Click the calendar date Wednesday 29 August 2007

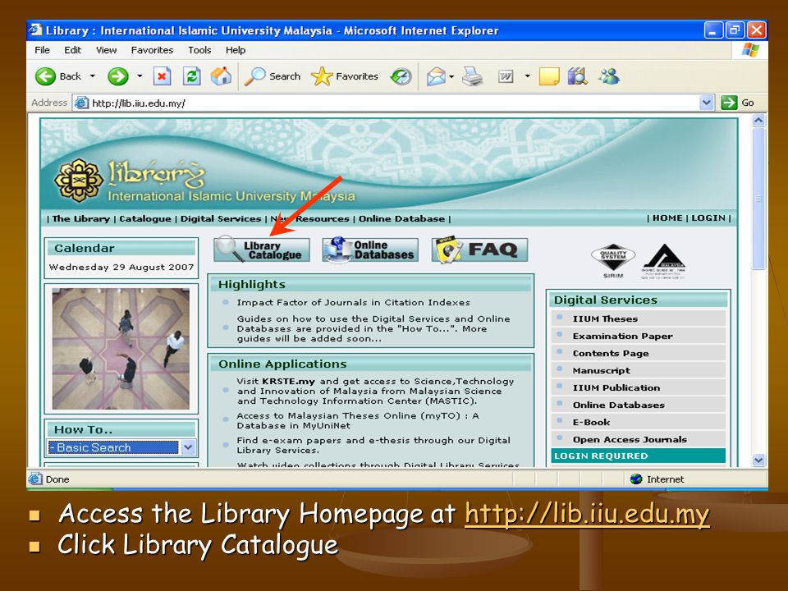click(121, 267)
